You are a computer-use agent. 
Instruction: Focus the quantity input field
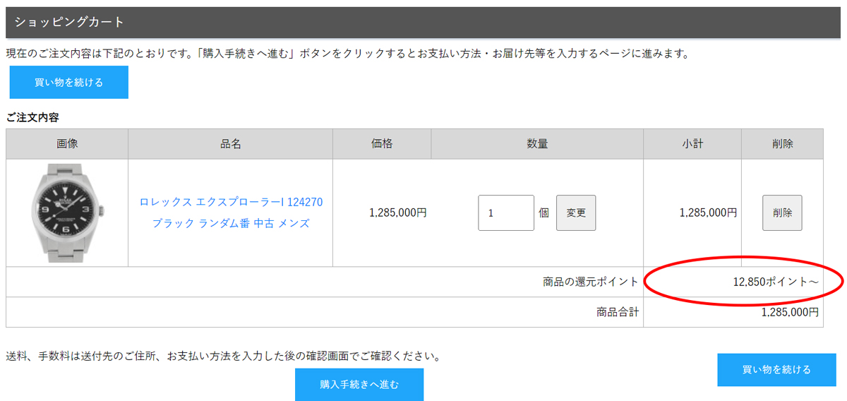(x=505, y=213)
